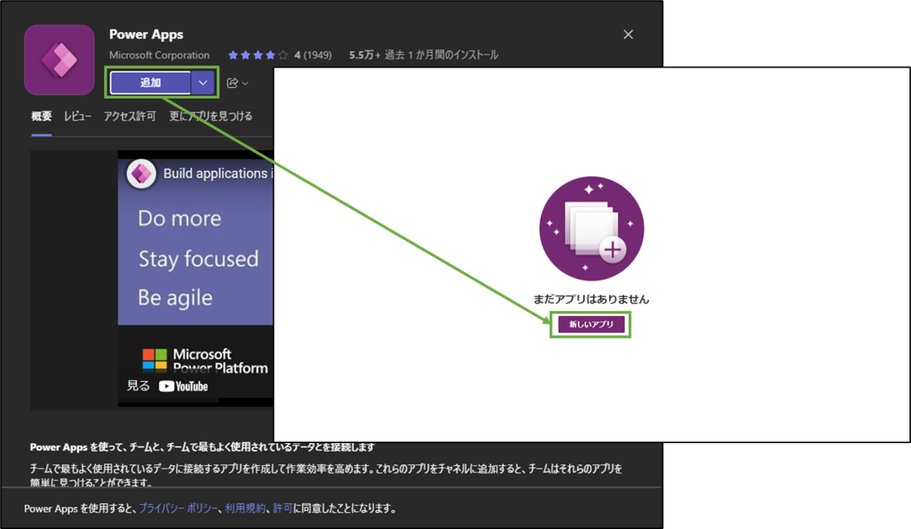Click the '5.5万+ 過去 1 か月間のインストール' text
The height and width of the screenshot is (529, 911).
point(424,55)
